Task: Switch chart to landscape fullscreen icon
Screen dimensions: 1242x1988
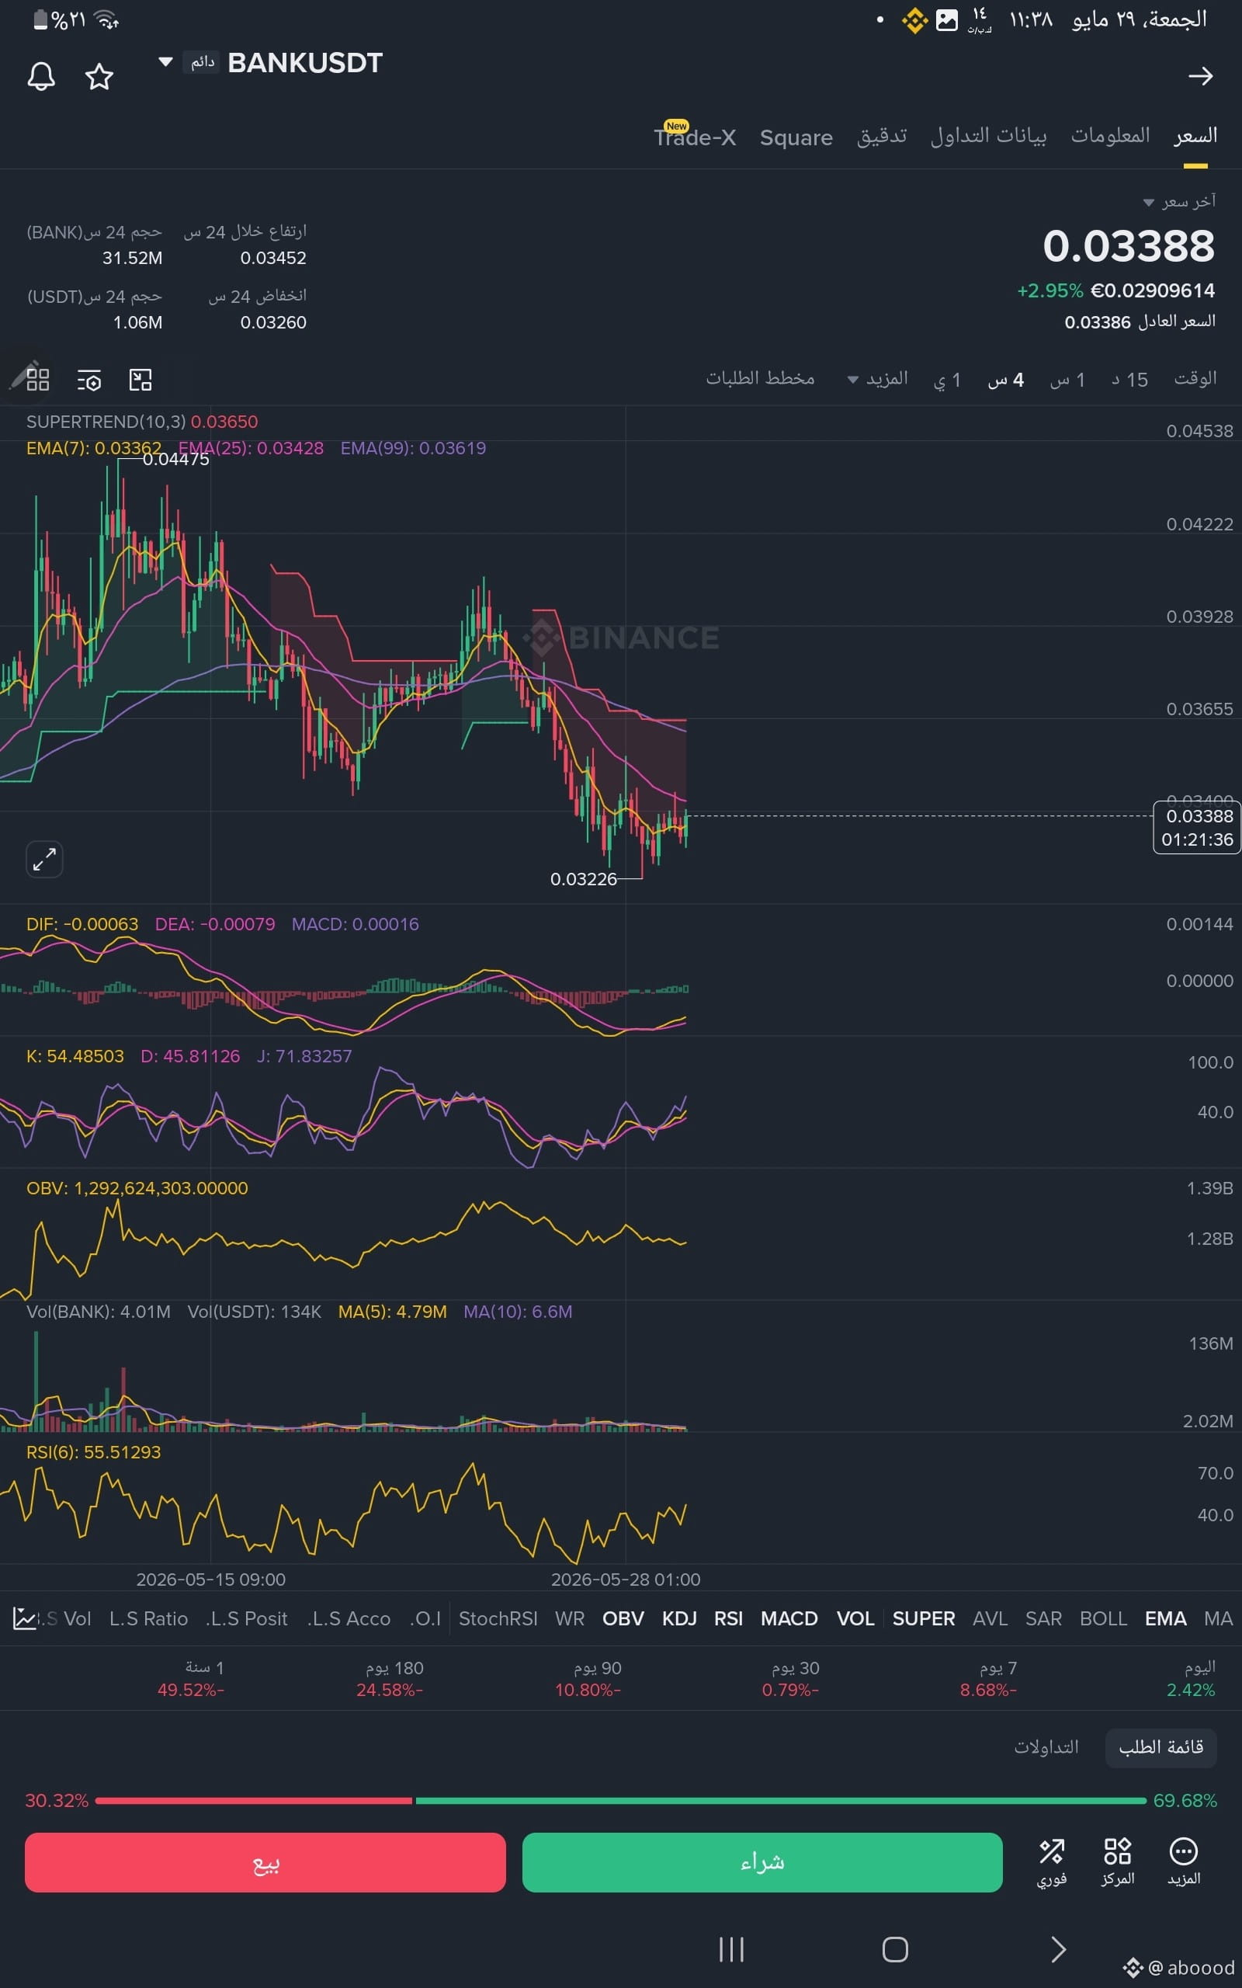Action: coord(141,380)
